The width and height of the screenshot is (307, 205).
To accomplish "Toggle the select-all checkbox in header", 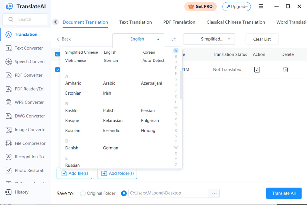I will pos(57,54).
